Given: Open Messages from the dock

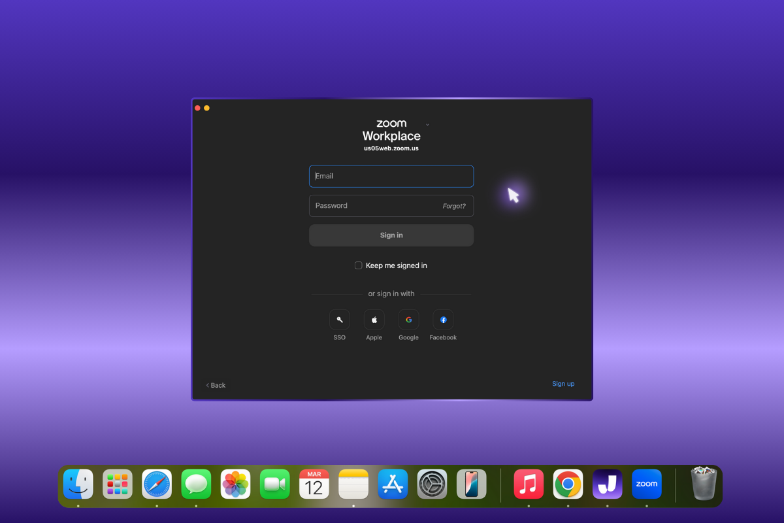Looking at the screenshot, I should (x=196, y=484).
